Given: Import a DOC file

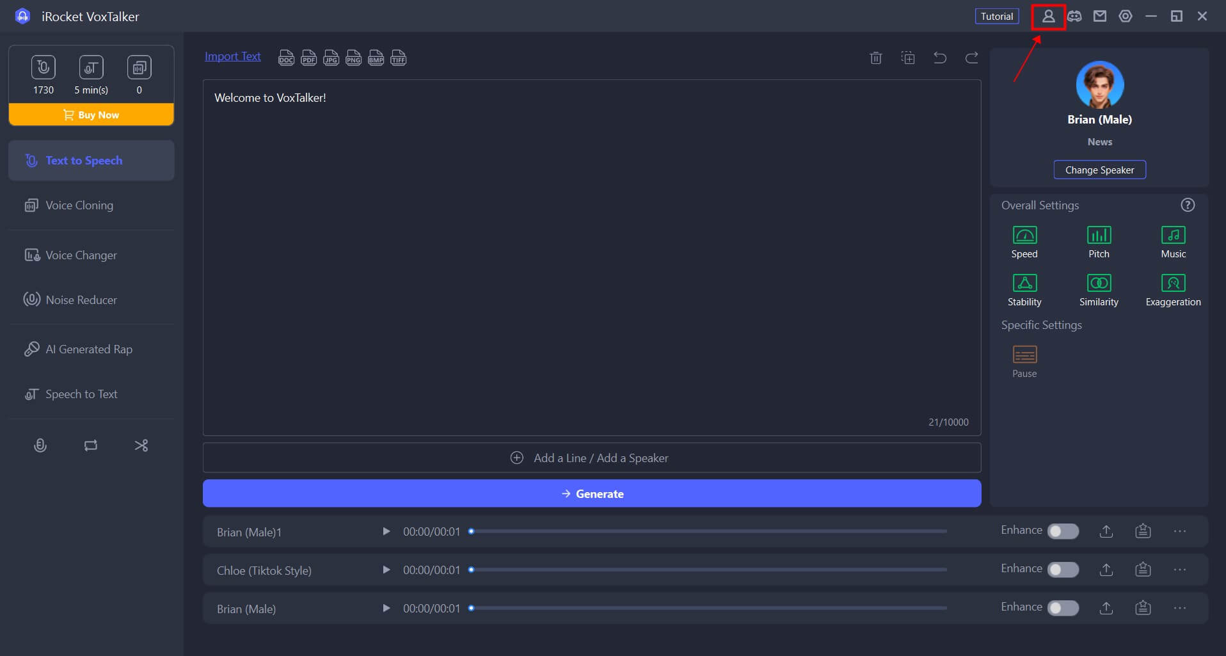Looking at the screenshot, I should [286, 58].
